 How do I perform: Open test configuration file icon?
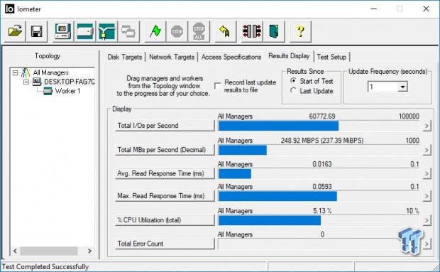[15, 31]
